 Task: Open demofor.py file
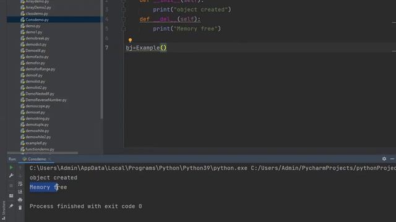pyautogui.click(x=35, y=63)
